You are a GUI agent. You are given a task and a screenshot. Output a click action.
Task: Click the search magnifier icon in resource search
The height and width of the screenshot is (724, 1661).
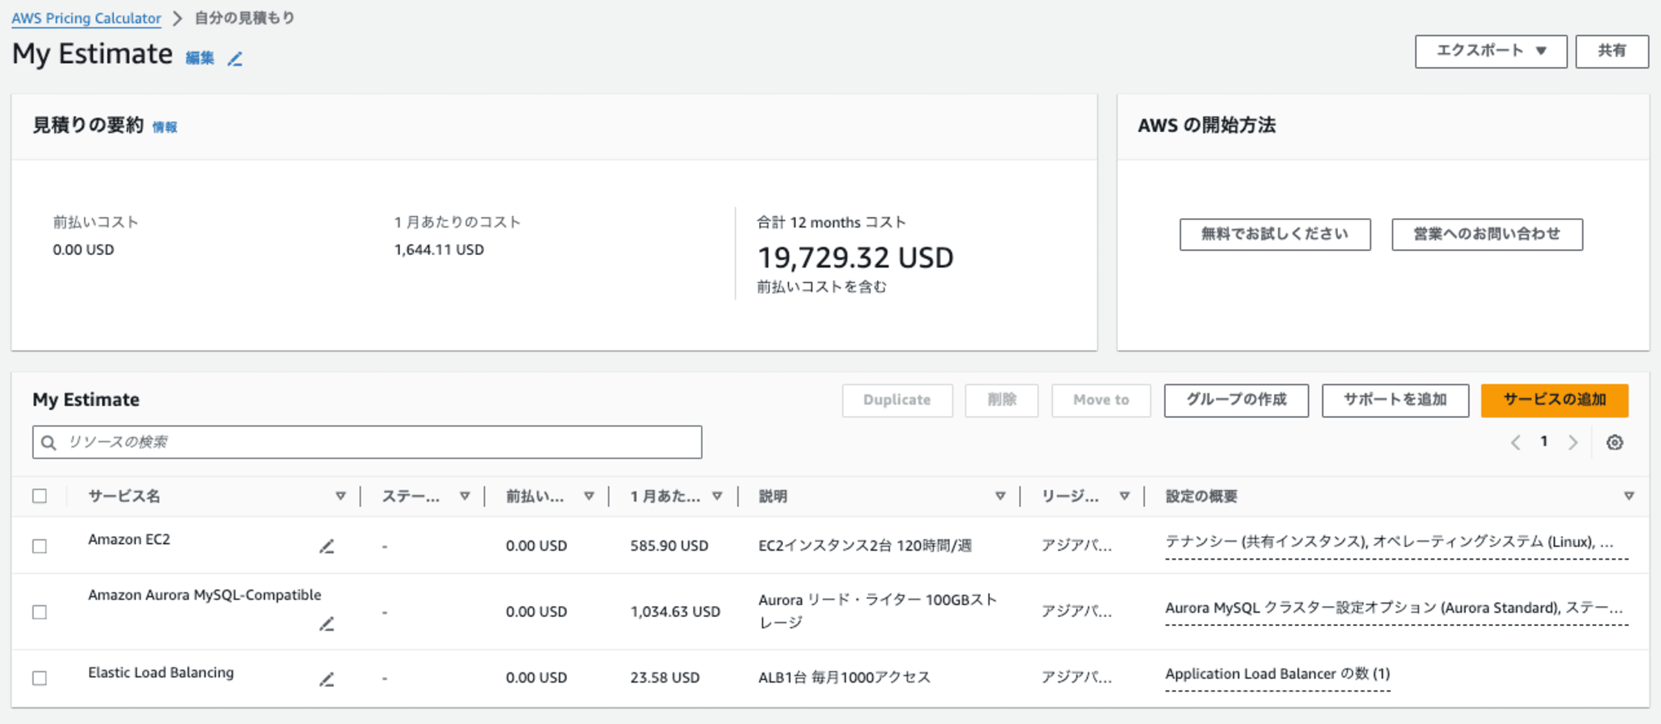49,443
